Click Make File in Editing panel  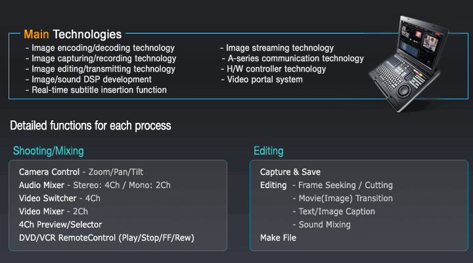278,237
